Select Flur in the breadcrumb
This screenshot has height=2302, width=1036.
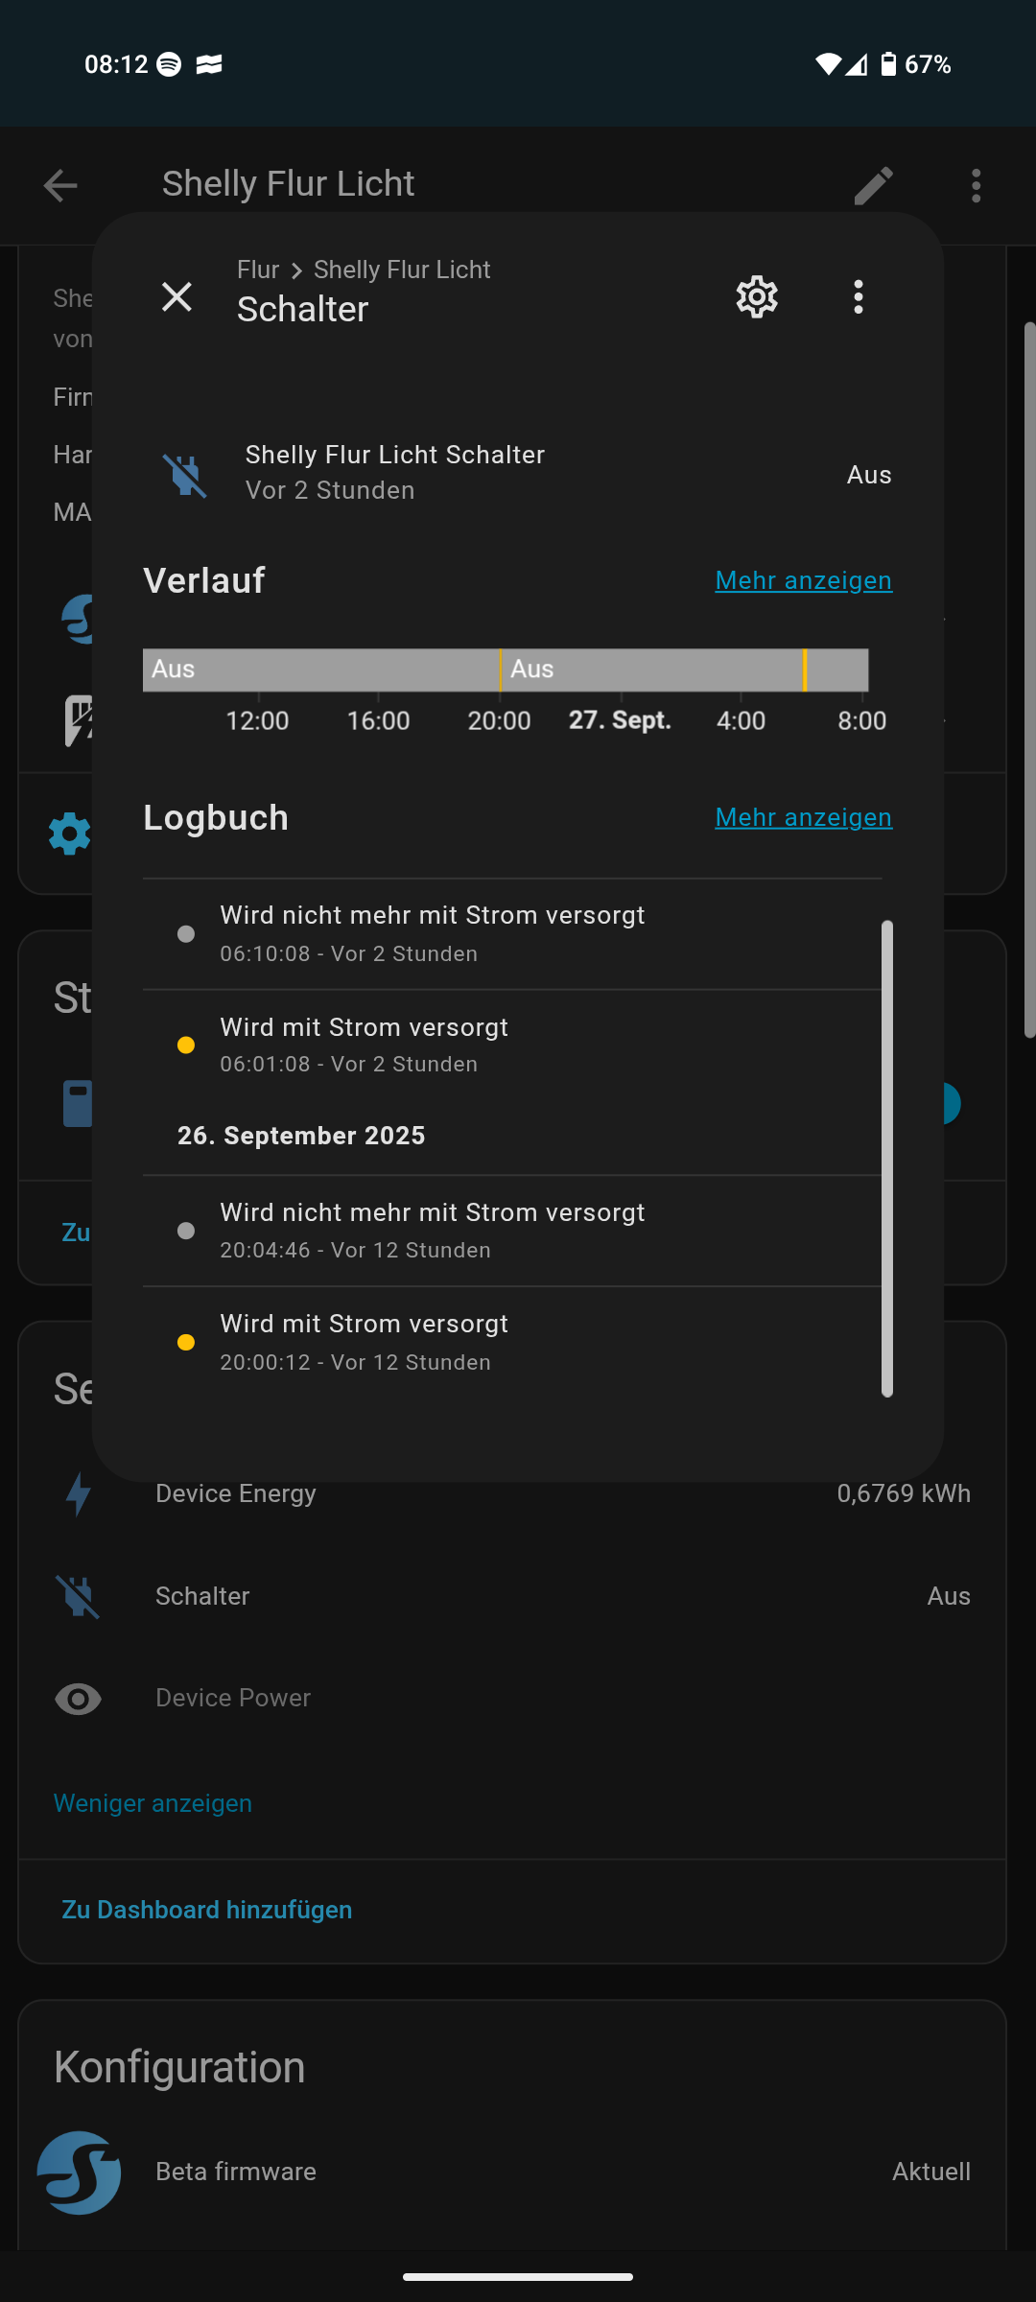[x=257, y=270]
